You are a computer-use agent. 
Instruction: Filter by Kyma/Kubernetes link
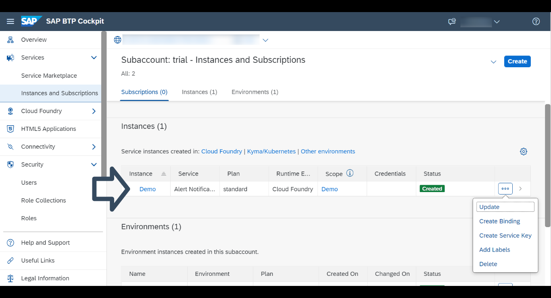click(x=271, y=151)
